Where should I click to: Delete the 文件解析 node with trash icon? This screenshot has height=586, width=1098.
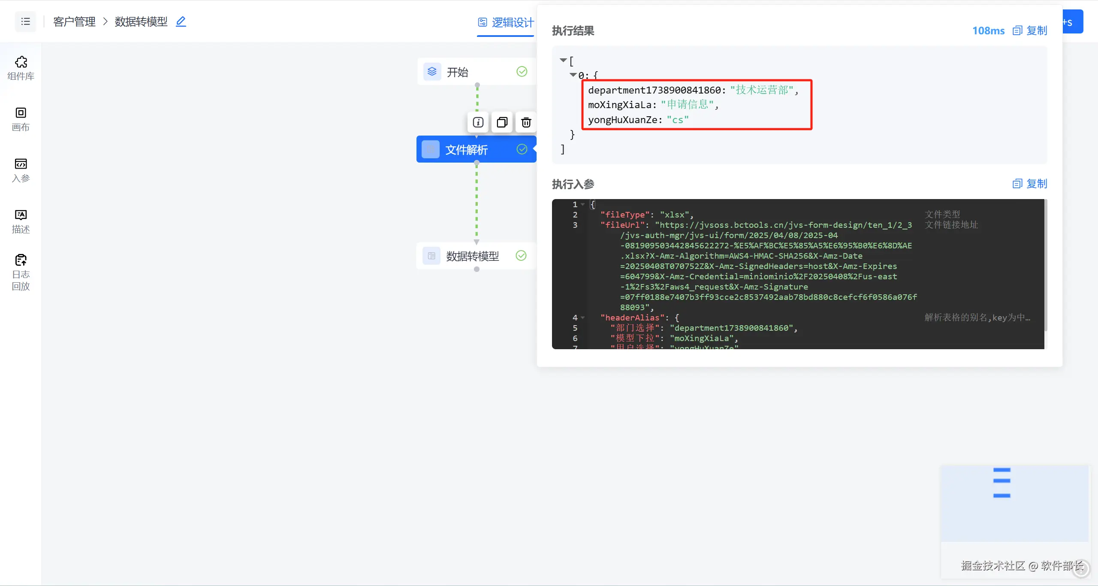pyautogui.click(x=526, y=123)
